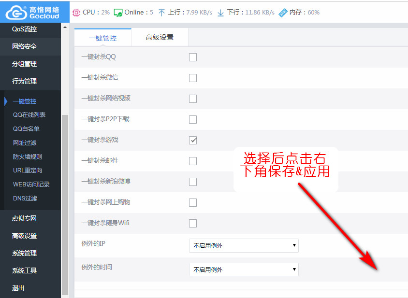Image resolution: width=408 pixels, height=298 pixels.
Task: Open the 例外的IP dropdown
Action: tap(244, 245)
